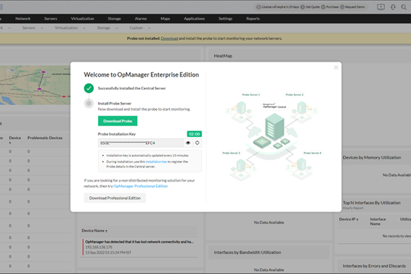411x274 pixels.
Task: Sort by Device Name column
Action: click(95, 230)
